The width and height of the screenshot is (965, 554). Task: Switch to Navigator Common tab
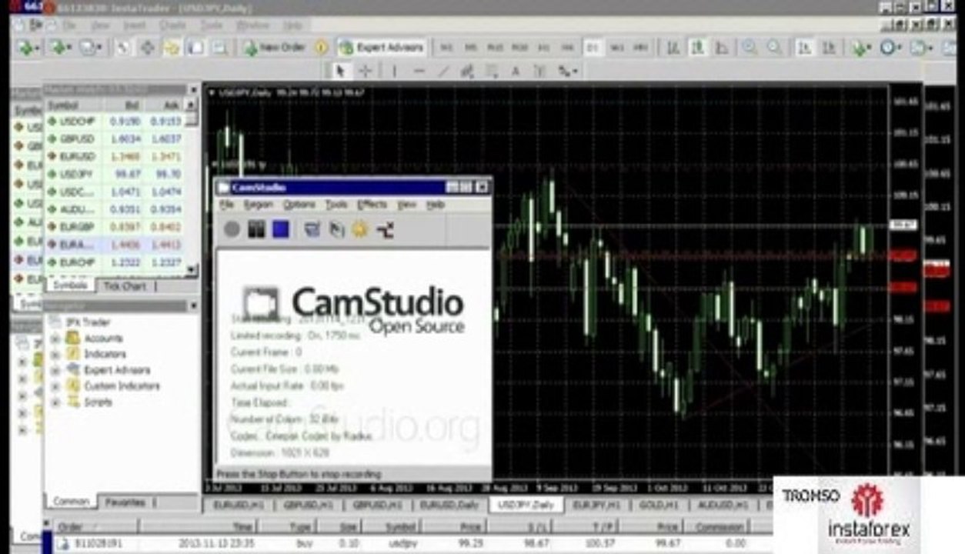click(71, 502)
